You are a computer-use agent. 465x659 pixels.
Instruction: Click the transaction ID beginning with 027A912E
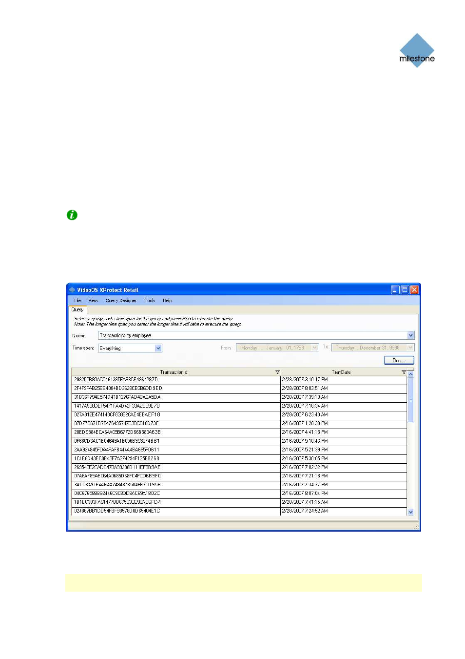click(117, 415)
